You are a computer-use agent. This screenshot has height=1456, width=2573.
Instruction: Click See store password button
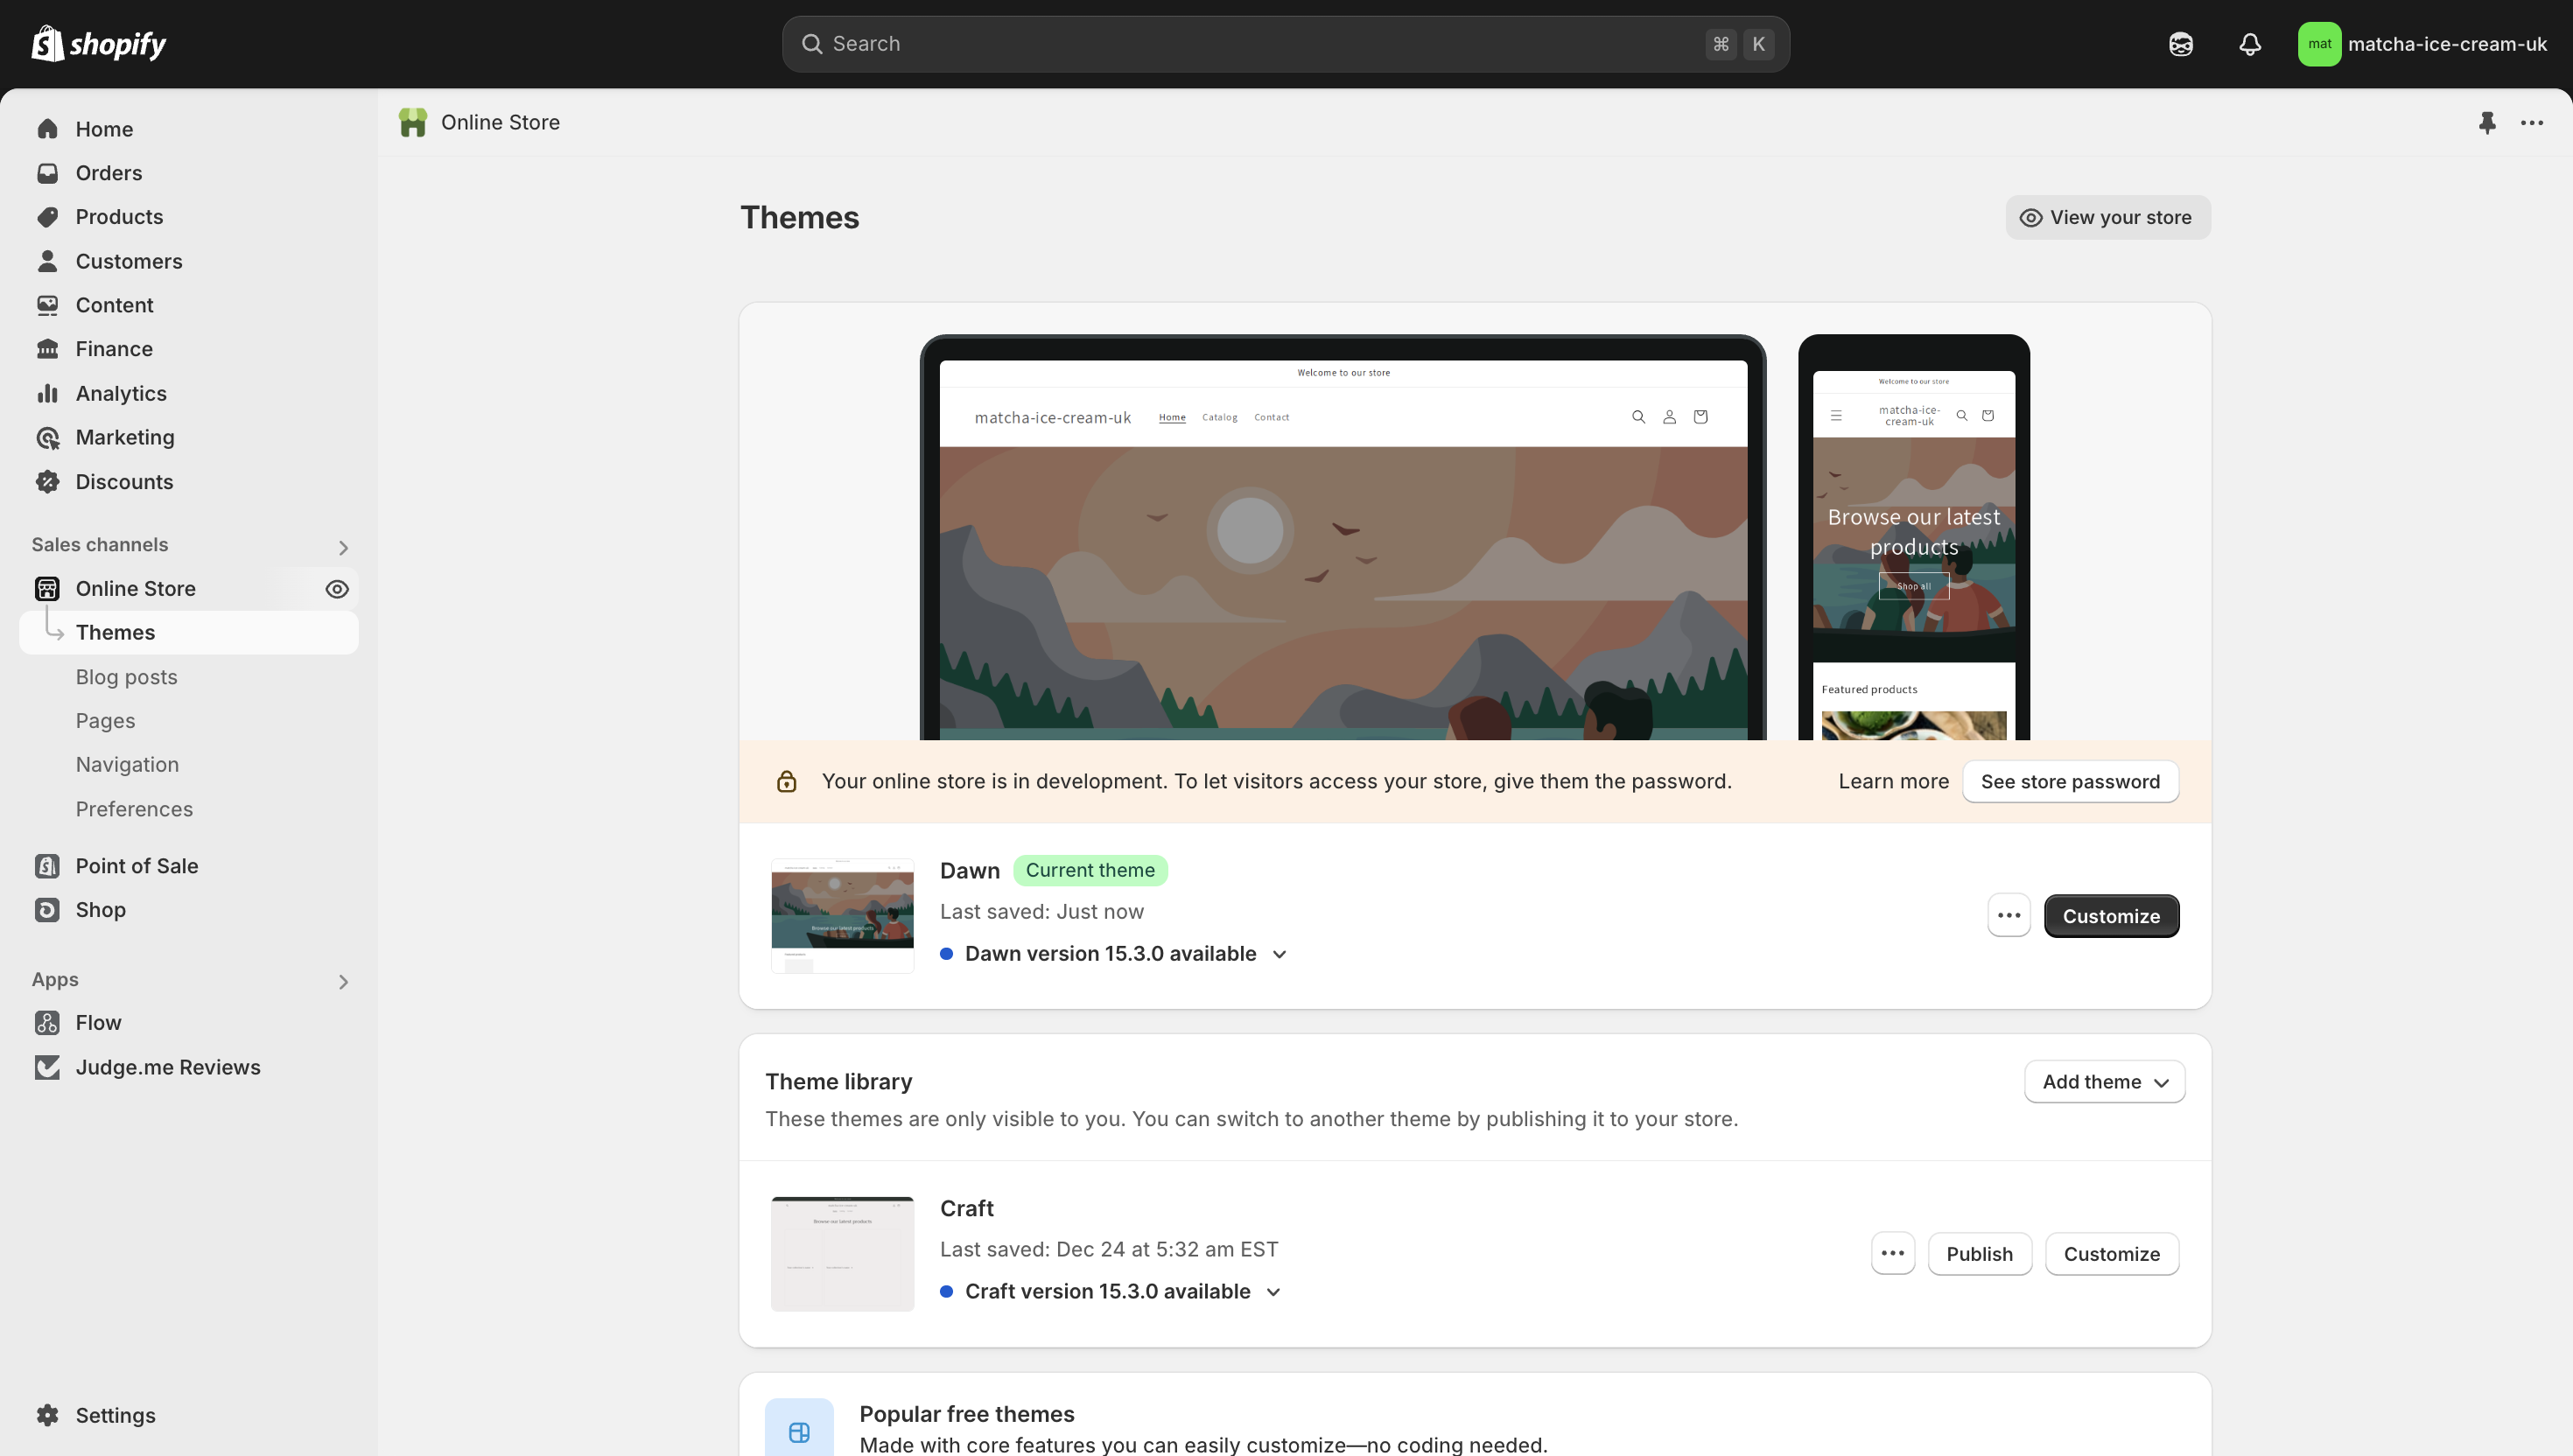pyautogui.click(x=2070, y=781)
